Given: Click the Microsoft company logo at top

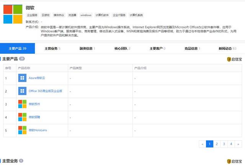Looking at the screenshot, I should (13, 14).
